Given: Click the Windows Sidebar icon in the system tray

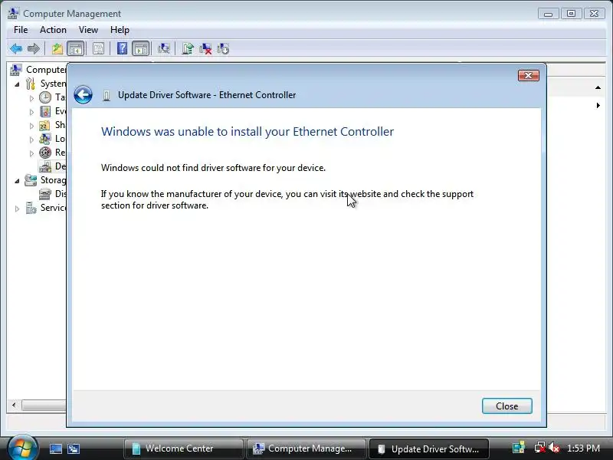Looking at the screenshot, I should pos(519,448).
